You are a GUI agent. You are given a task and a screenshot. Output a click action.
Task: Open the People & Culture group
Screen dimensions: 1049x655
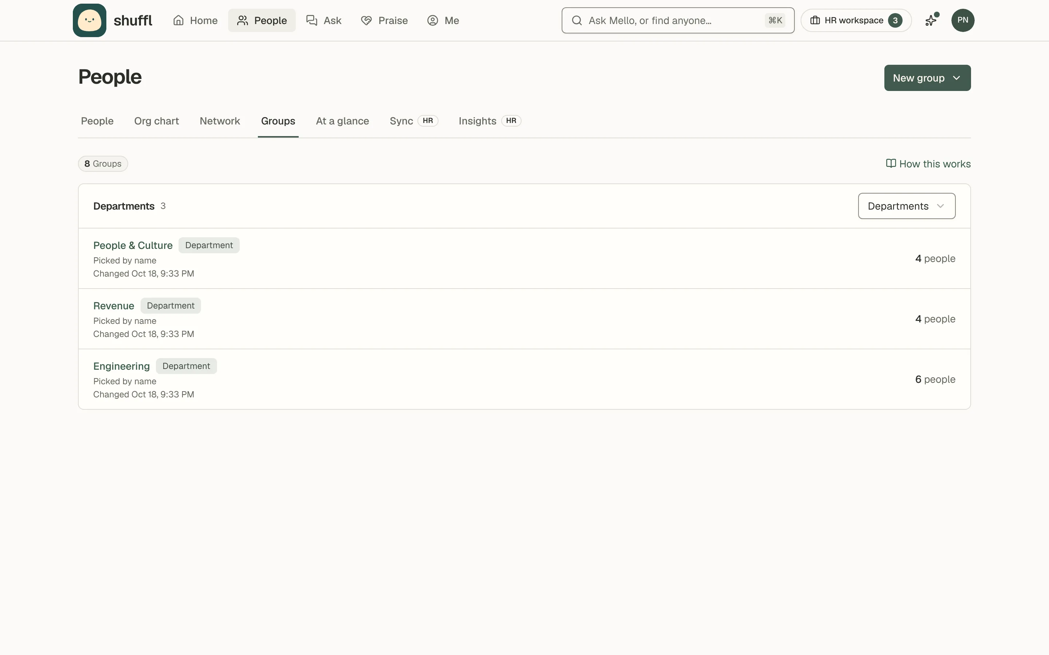(133, 245)
